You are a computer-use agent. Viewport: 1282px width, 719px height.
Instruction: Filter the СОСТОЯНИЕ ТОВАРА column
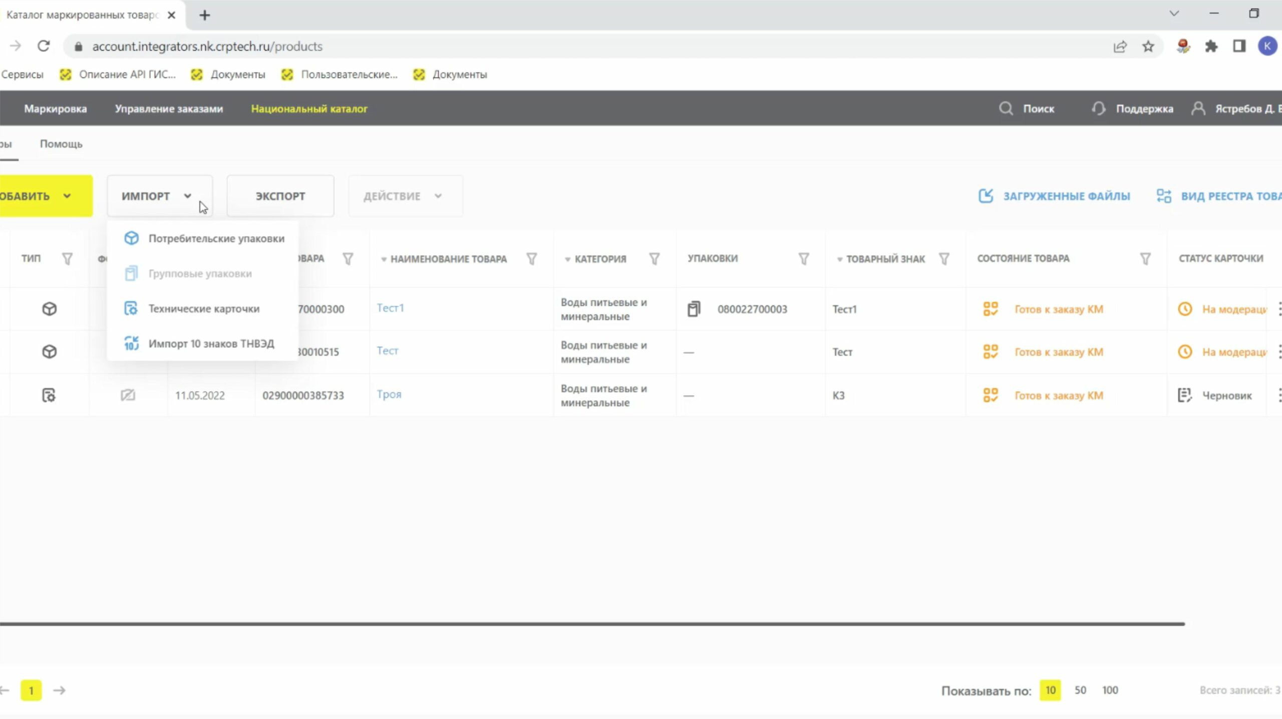1145,258
